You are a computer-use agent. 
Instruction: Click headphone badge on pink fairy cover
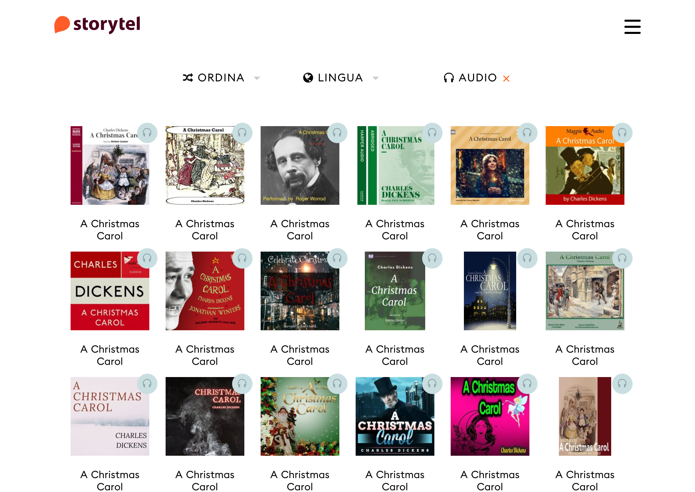point(527,383)
